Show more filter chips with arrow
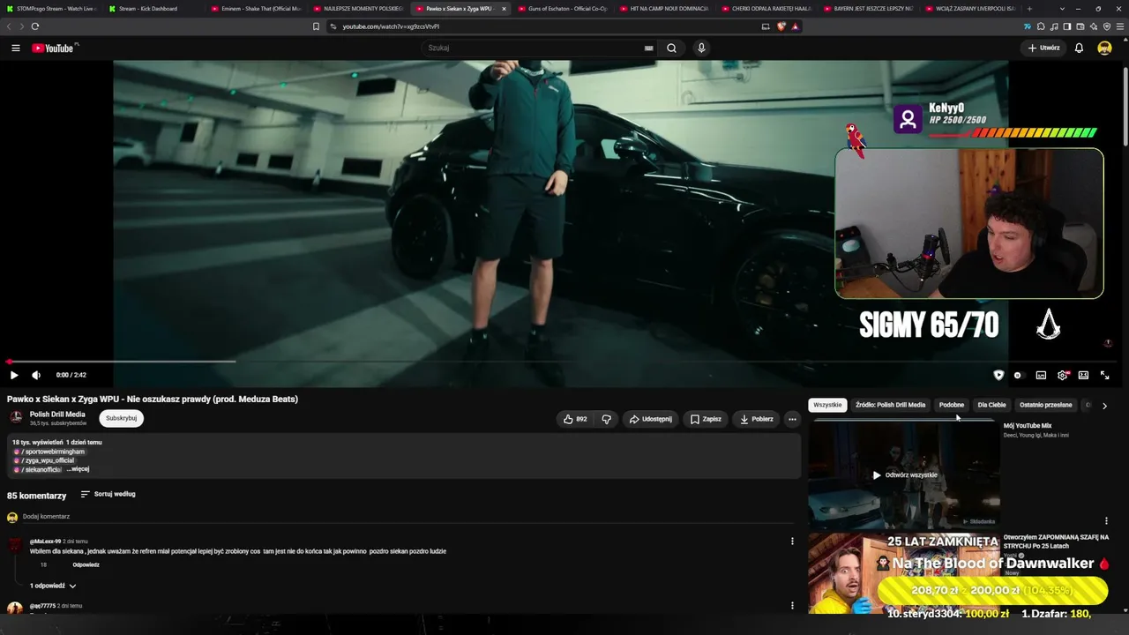The image size is (1129, 635). pos(1104,406)
